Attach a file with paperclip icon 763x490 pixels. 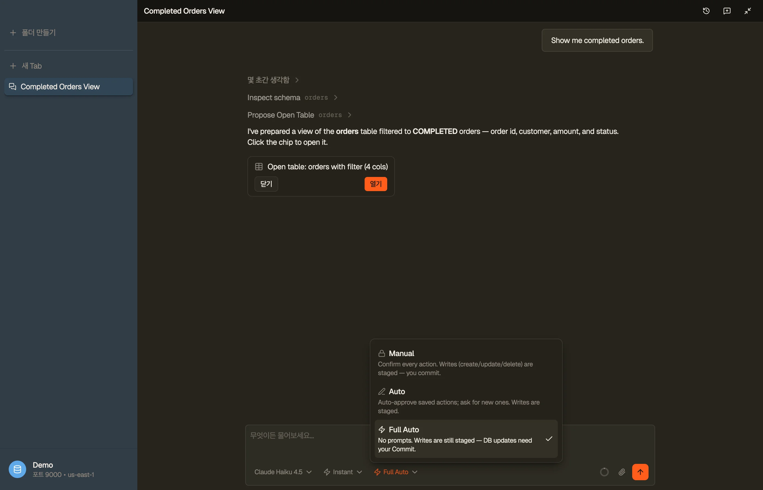click(x=622, y=472)
